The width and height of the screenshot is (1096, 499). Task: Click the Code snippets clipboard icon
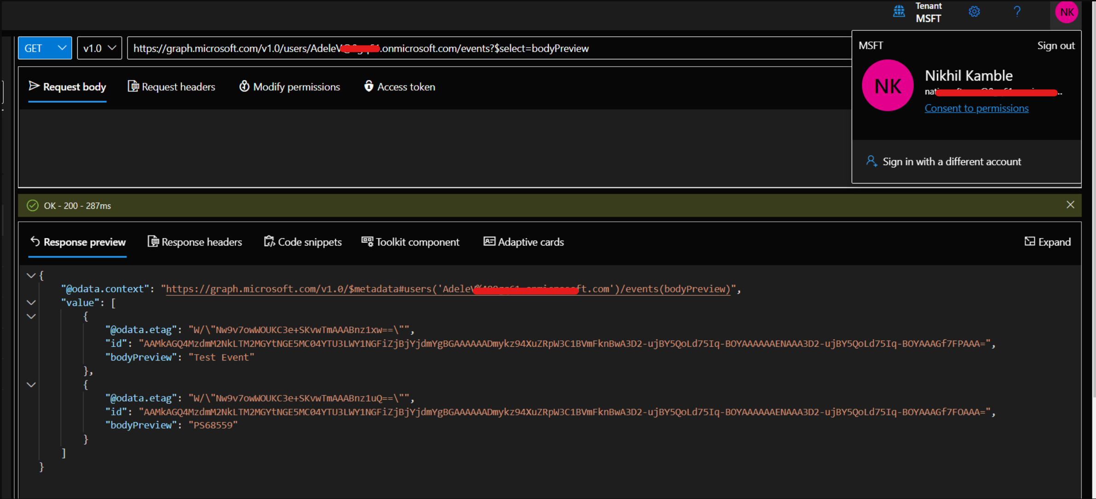click(x=269, y=241)
